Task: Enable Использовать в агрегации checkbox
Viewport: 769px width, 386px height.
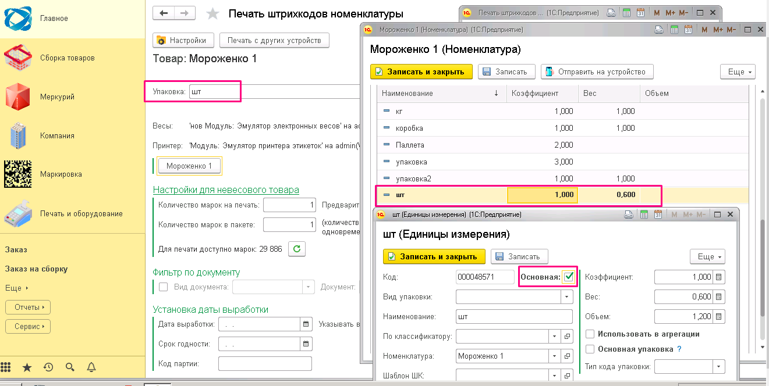Action: coord(590,334)
